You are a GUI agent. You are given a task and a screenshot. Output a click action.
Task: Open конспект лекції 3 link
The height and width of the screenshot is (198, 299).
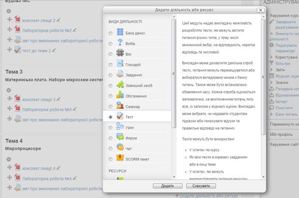click(x=39, y=100)
